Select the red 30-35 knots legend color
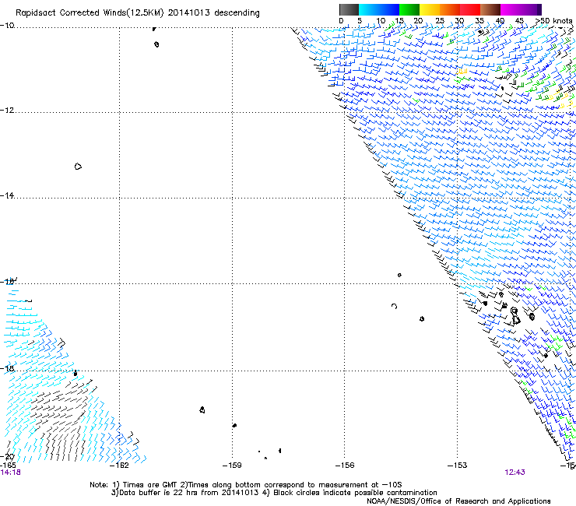Viewport: 576px width, 506px height. 470,9
